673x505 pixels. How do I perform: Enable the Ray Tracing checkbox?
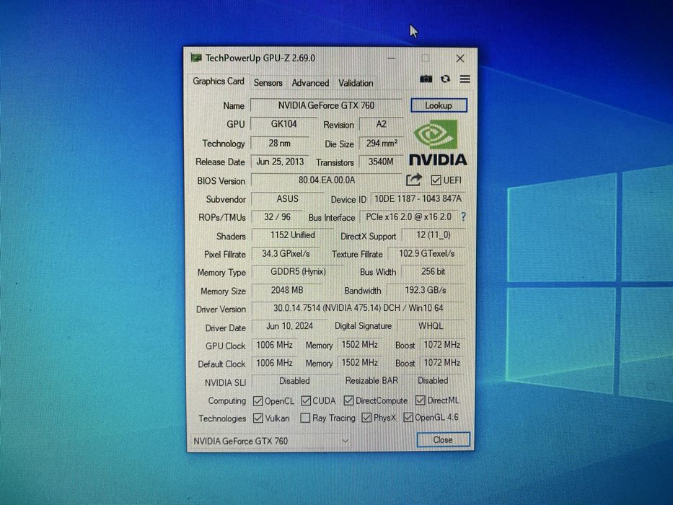click(x=305, y=418)
